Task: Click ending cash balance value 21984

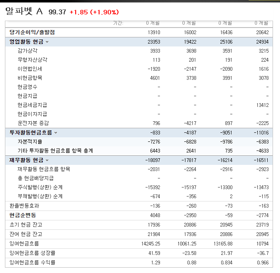Action: click(x=154, y=234)
